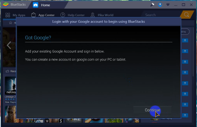
Task: Click the banner carousel left arrow
Action: point(9,45)
